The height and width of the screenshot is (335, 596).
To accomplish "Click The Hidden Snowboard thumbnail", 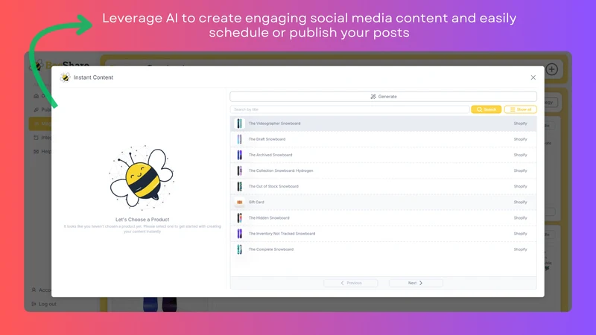I will (239, 218).
